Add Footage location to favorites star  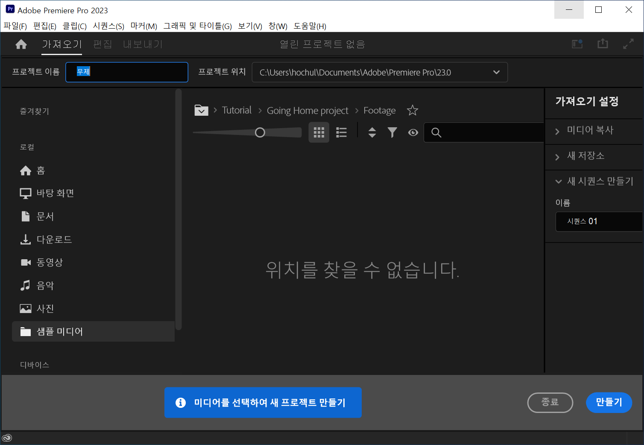point(413,111)
